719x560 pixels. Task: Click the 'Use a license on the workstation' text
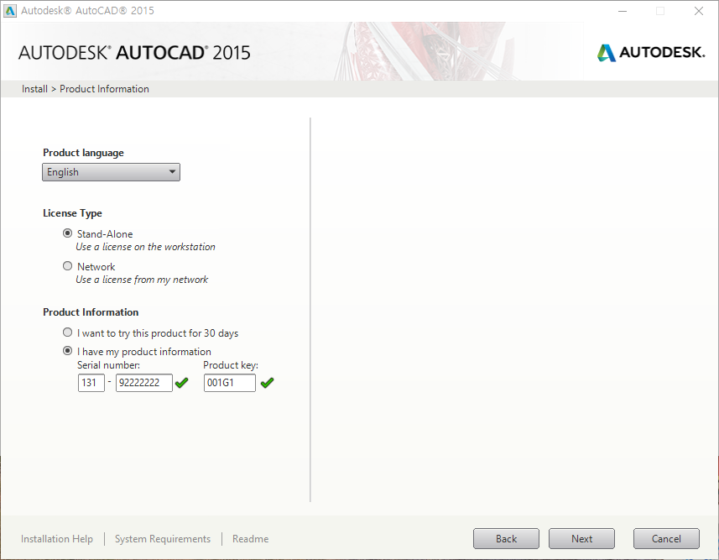pos(145,247)
